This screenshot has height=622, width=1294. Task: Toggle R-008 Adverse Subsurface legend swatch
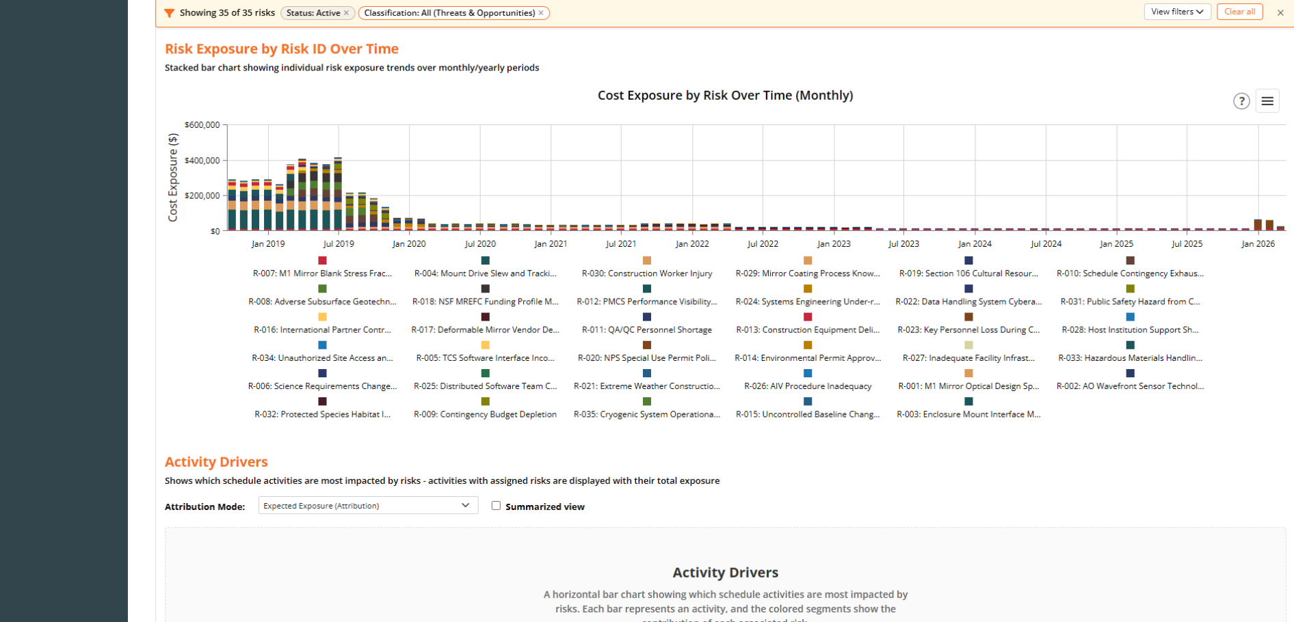[322, 288]
